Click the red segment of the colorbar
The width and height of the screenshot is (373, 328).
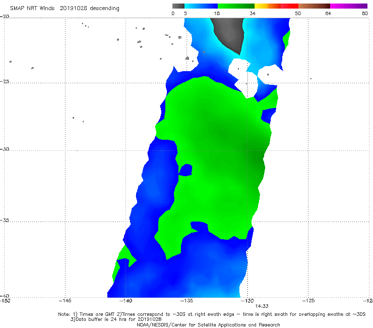[x=289, y=6]
